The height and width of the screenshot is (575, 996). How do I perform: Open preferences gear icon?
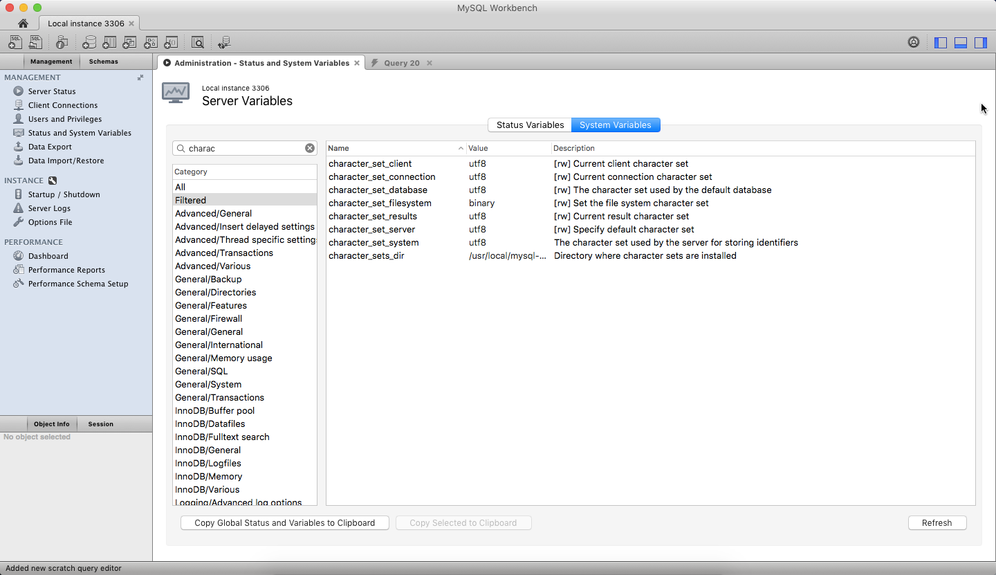914,42
